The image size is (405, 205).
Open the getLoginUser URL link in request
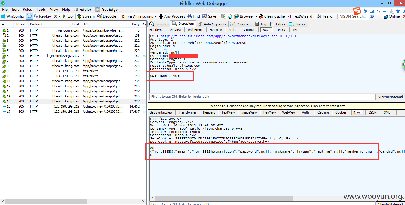(228, 36)
